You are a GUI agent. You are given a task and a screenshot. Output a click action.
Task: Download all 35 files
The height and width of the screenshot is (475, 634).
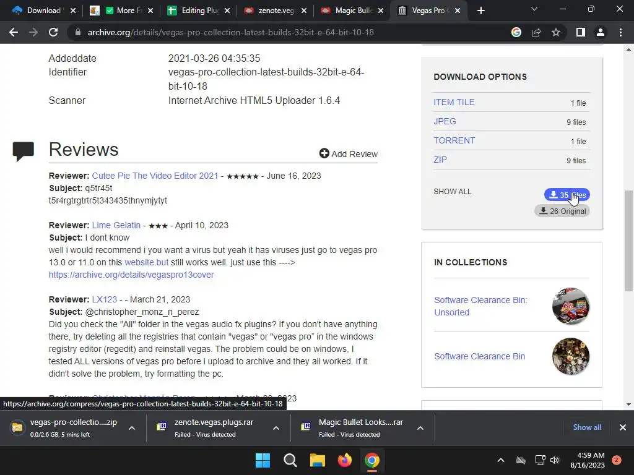click(x=567, y=195)
